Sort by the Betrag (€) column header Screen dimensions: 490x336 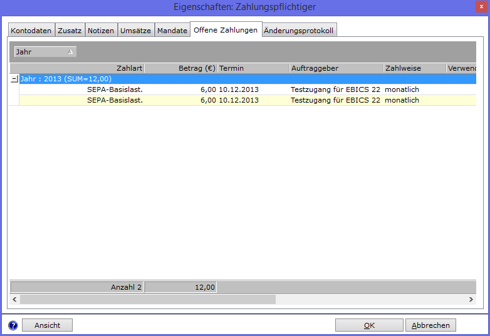pos(180,68)
